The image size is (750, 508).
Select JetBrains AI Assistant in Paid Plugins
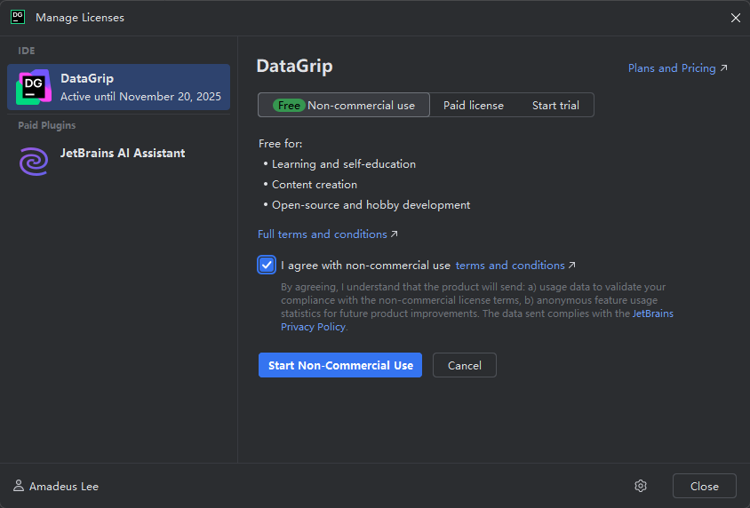tap(118, 161)
